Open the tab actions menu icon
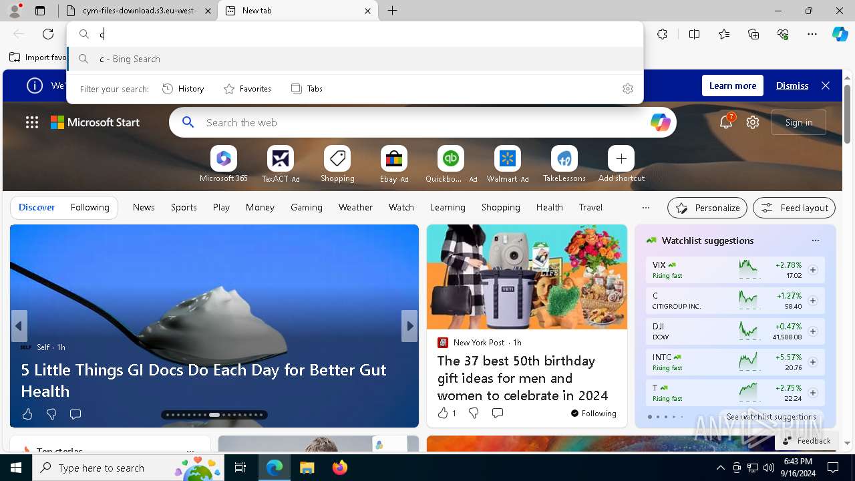 point(40,11)
